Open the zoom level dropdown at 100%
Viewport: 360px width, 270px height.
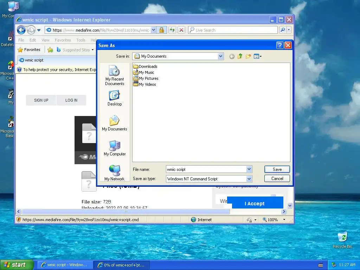pyautogui.click(x=284, y=220)
